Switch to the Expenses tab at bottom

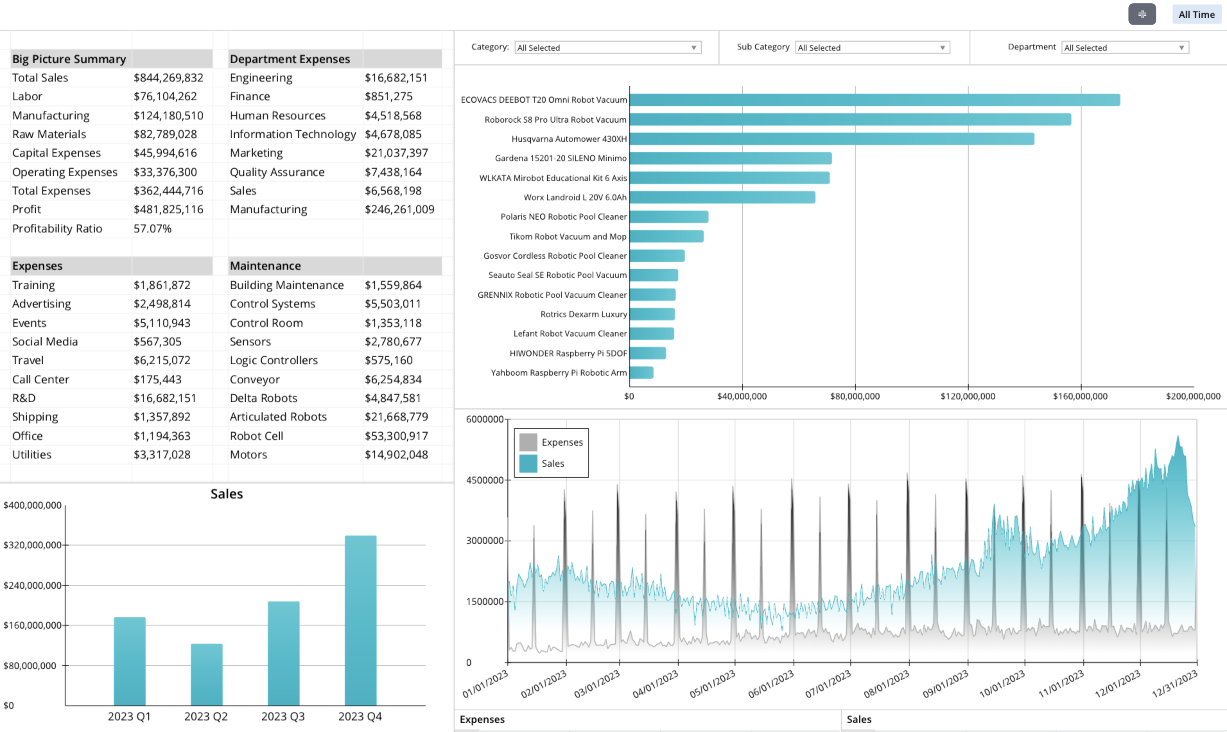click(x=482, y=719)
